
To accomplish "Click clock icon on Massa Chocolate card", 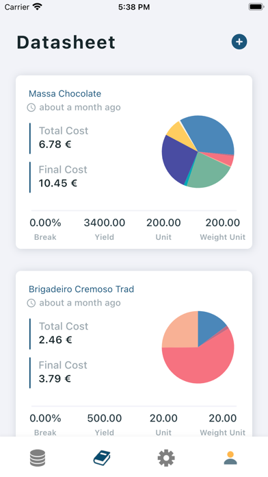I will click(31, 108).
